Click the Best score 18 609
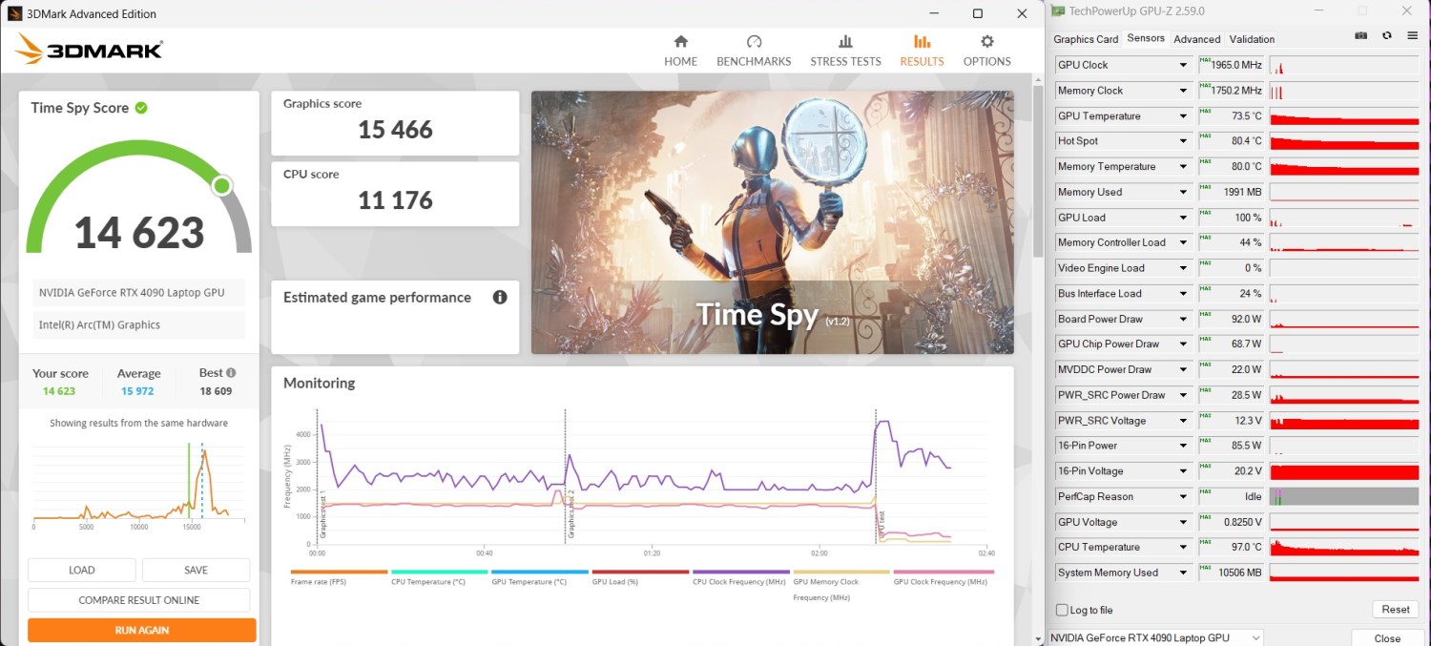1431x646 pixels. (217, 391)
